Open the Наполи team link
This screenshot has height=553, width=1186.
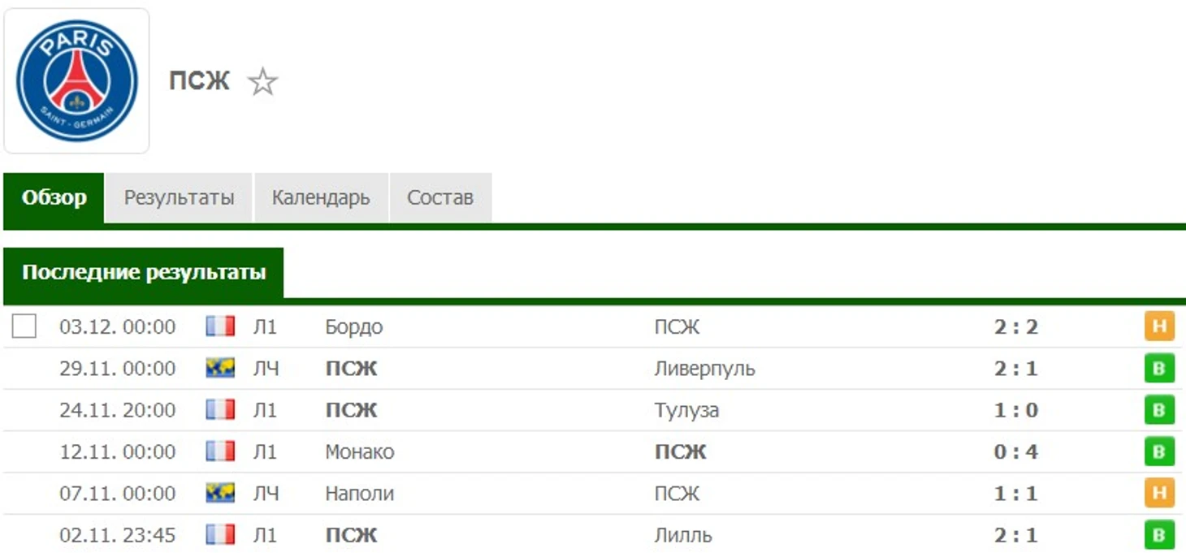coord(359,493)
